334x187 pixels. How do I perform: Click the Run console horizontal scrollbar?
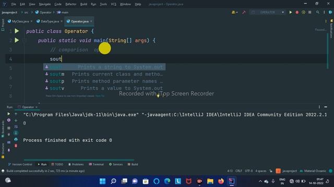click(x=79, y=160)
